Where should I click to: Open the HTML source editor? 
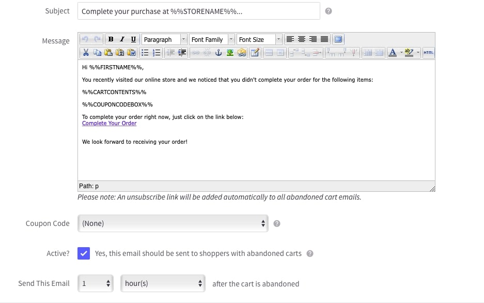pyautogui.click(x=428, y=52)
